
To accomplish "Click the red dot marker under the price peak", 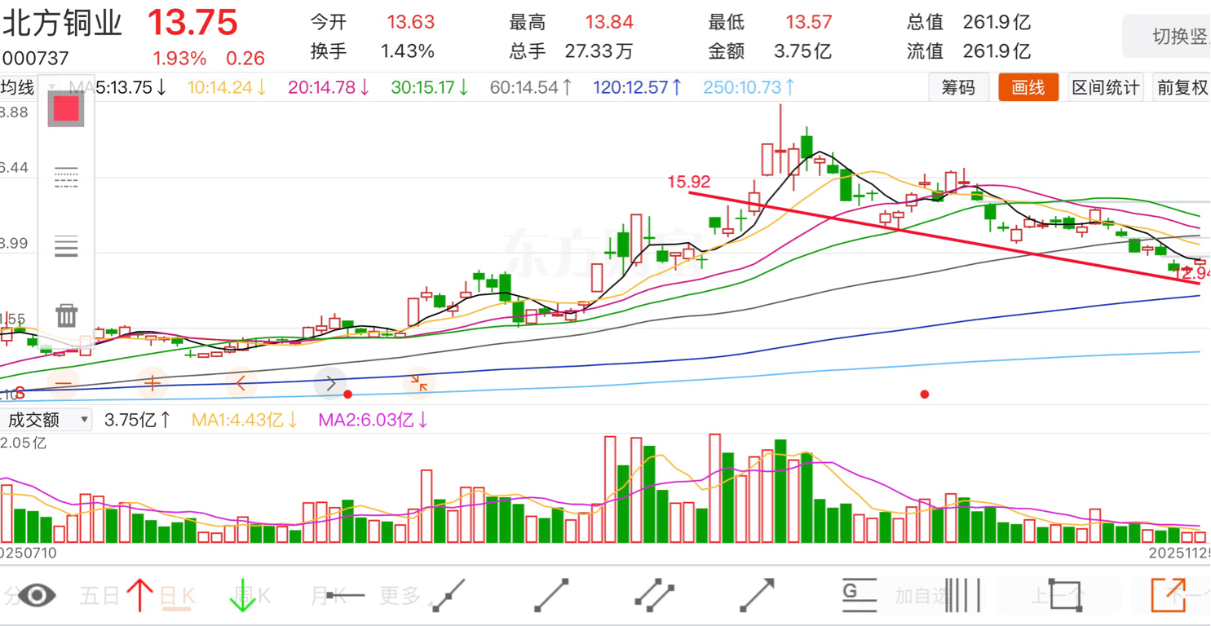I will point(924,395).
